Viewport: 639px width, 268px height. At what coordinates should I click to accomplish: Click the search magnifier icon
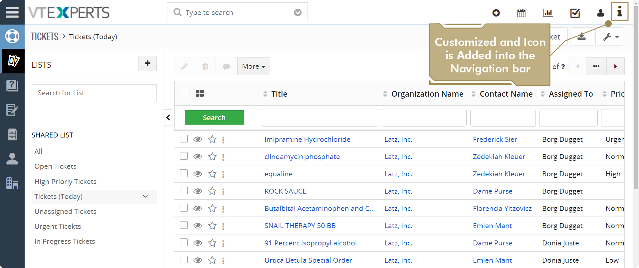[178, 12]
